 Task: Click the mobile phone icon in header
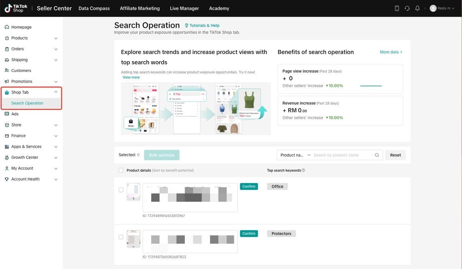[397, 8]
